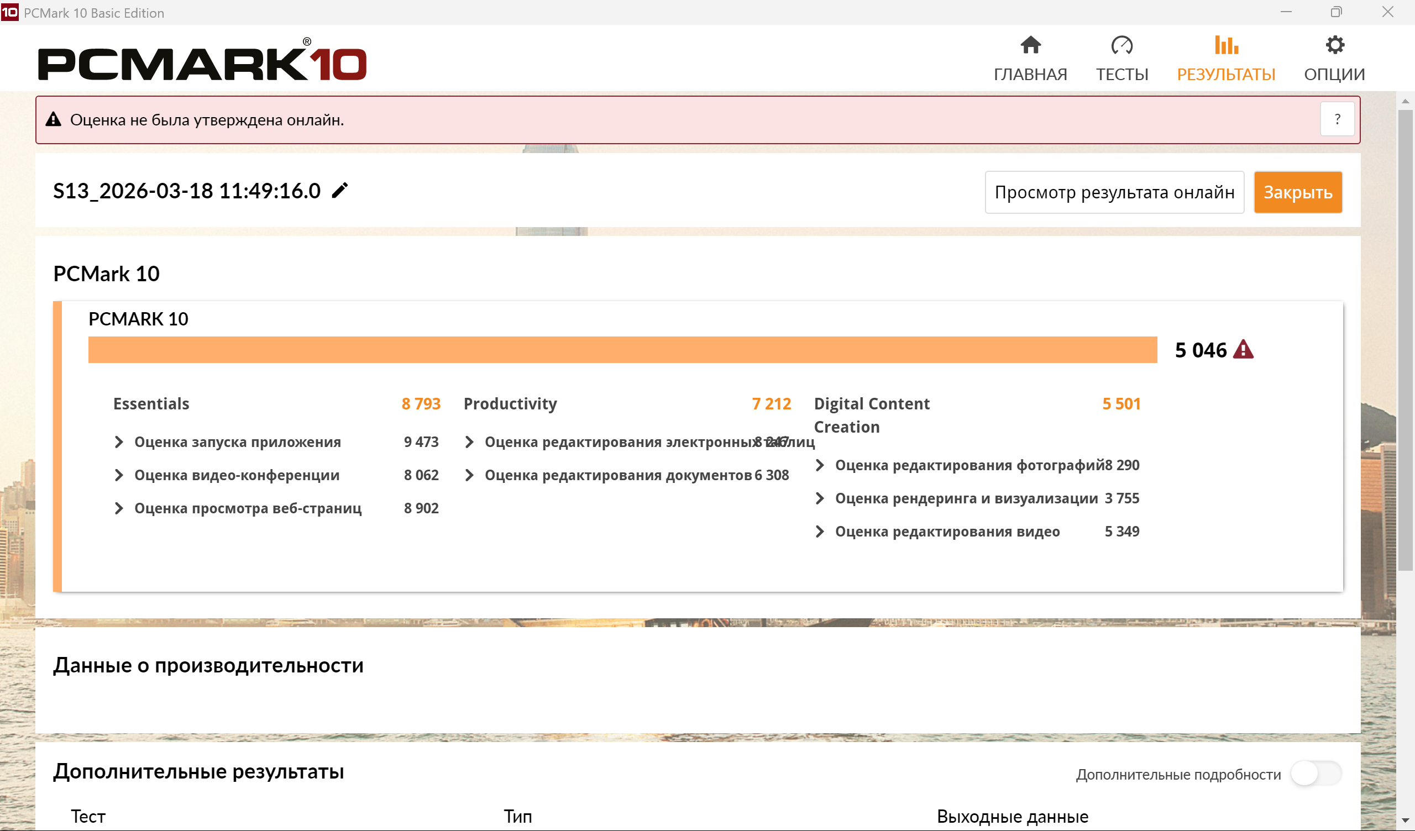The height and width of the screenshot is (831, 1415).
Task: Expand Оценка просмотра веб-страниц
Action: pos(118,508)
